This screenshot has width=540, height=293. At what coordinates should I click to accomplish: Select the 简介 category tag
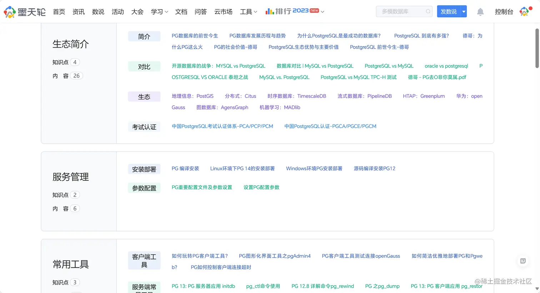(144, 36)
